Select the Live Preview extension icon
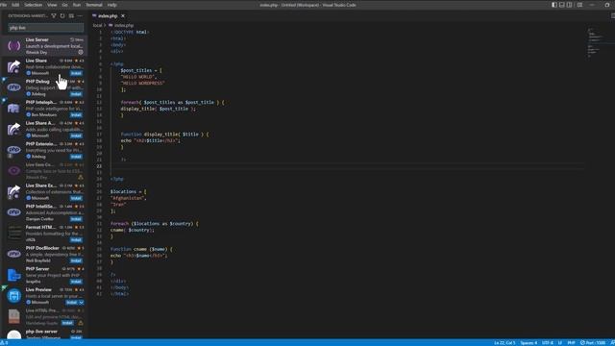The height and width of the screenshot is (346, 615). 13,295
